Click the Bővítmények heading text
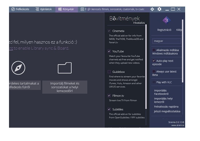The height and width of the screenshot is (141, 200). (124, 19)
